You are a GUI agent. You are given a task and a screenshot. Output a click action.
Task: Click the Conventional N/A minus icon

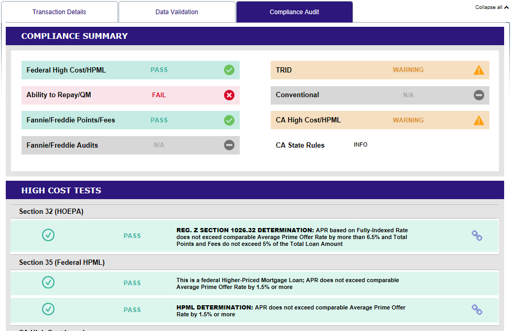[x=479, y=95]
